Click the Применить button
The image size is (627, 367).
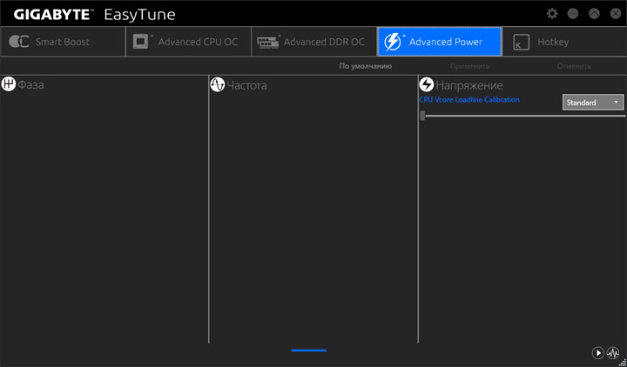point(469,66)
